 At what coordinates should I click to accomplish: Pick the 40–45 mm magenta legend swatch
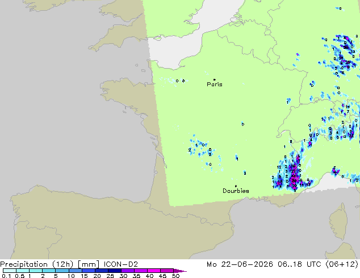(154, 271)
